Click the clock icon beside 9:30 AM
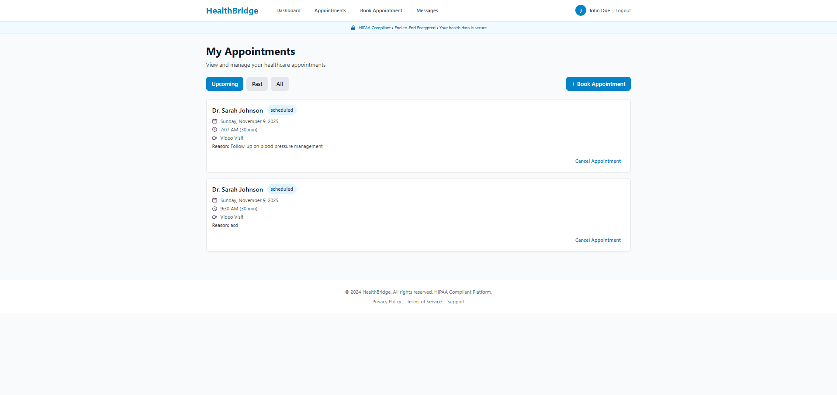 [214, 208]
